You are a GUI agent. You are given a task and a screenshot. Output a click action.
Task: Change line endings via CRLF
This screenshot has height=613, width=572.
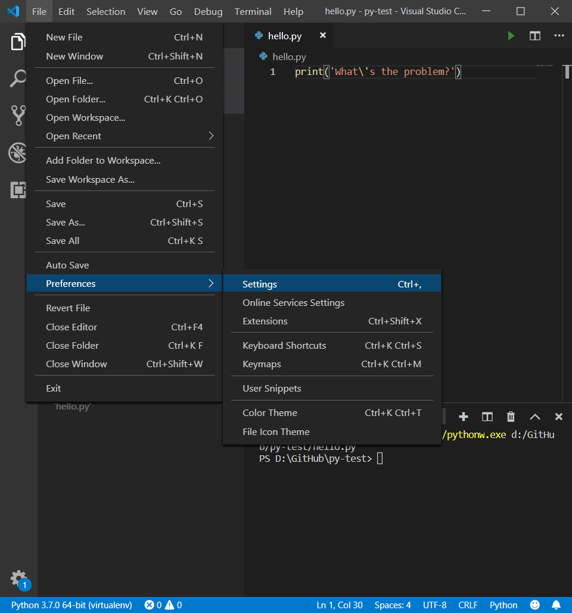coord(468,605)
